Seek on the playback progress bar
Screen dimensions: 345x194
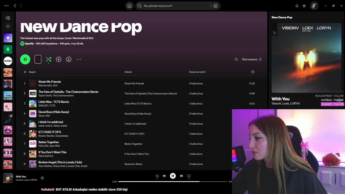(x=173, y=182)
